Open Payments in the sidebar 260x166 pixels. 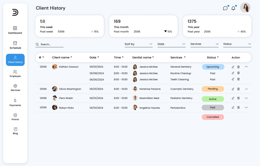tap(15, 102)
